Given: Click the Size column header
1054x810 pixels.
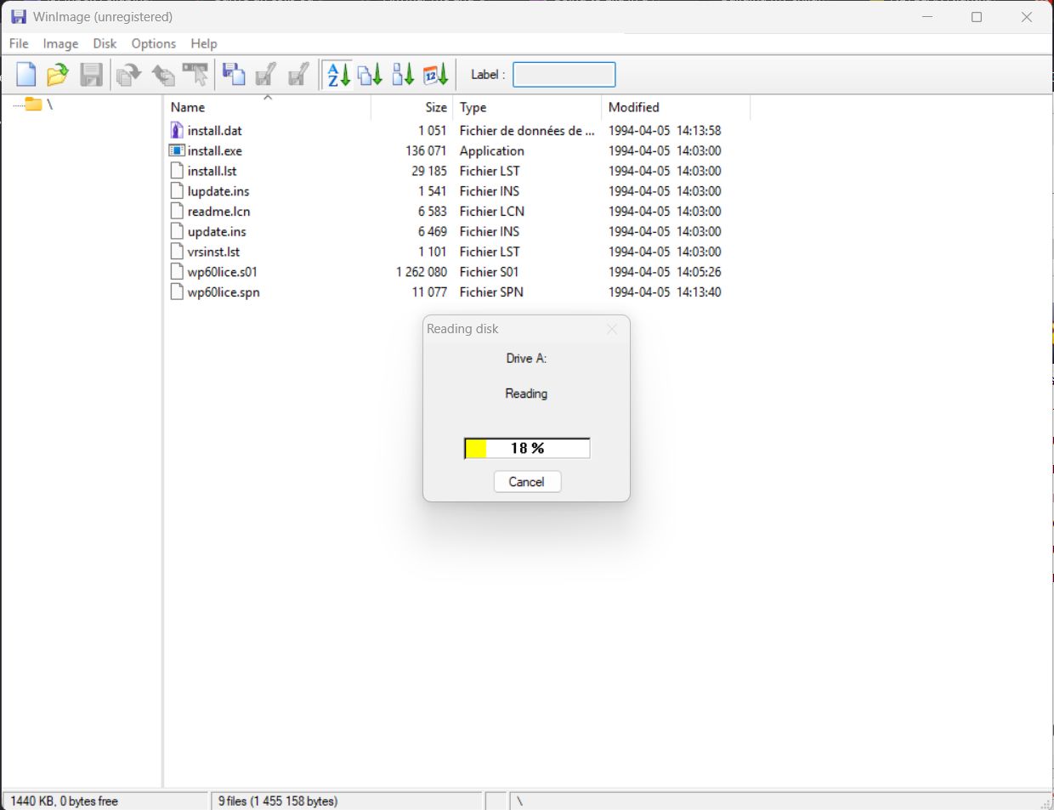Looking at the screenshot, I should click(x=435, y=107).
